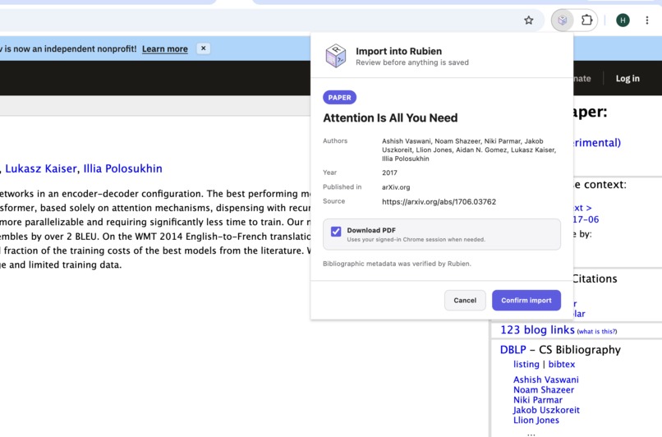Click the authors list in import popup

coord(469,149)
